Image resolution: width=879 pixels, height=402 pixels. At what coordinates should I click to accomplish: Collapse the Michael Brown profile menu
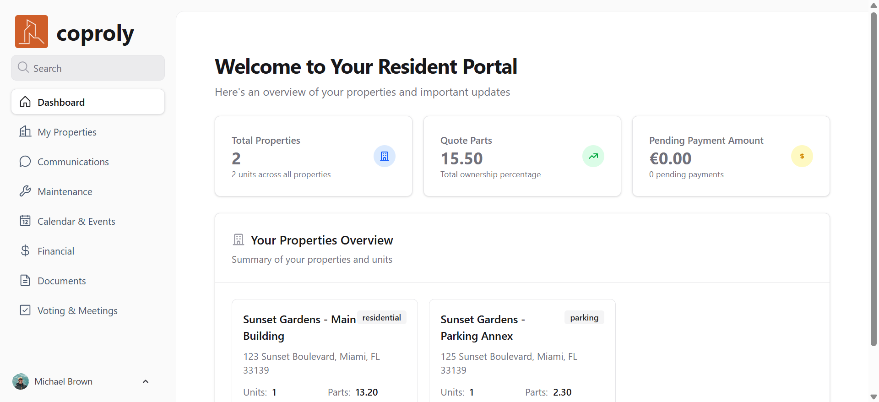click(x=145, y=381)
